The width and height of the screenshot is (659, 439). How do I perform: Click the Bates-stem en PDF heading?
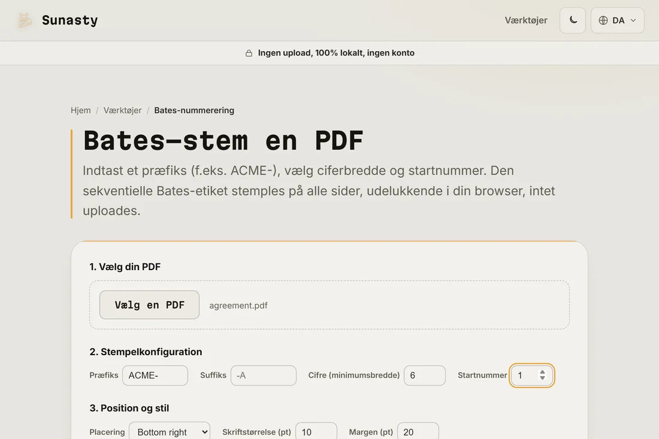tap(223, 140)
